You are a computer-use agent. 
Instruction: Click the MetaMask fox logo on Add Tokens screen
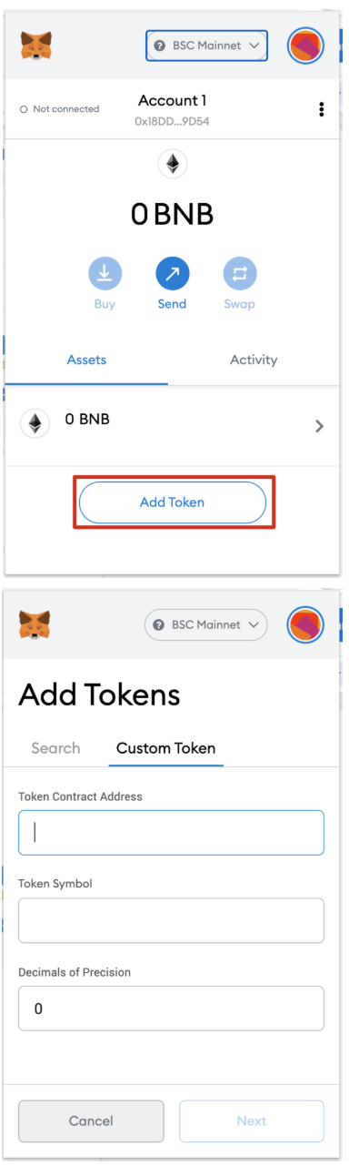coord(35,624)
